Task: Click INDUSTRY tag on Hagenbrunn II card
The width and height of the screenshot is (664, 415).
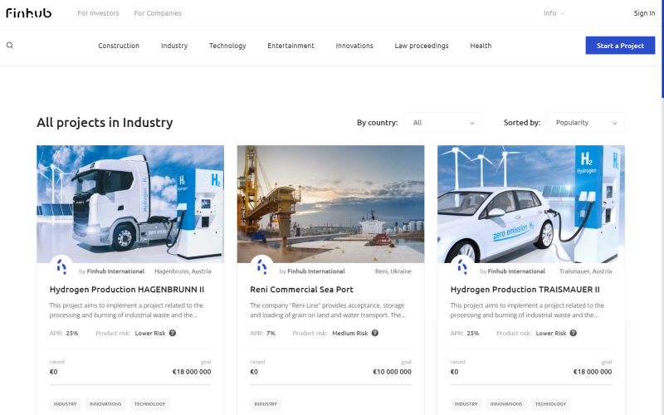Action: tap(66, 404)
